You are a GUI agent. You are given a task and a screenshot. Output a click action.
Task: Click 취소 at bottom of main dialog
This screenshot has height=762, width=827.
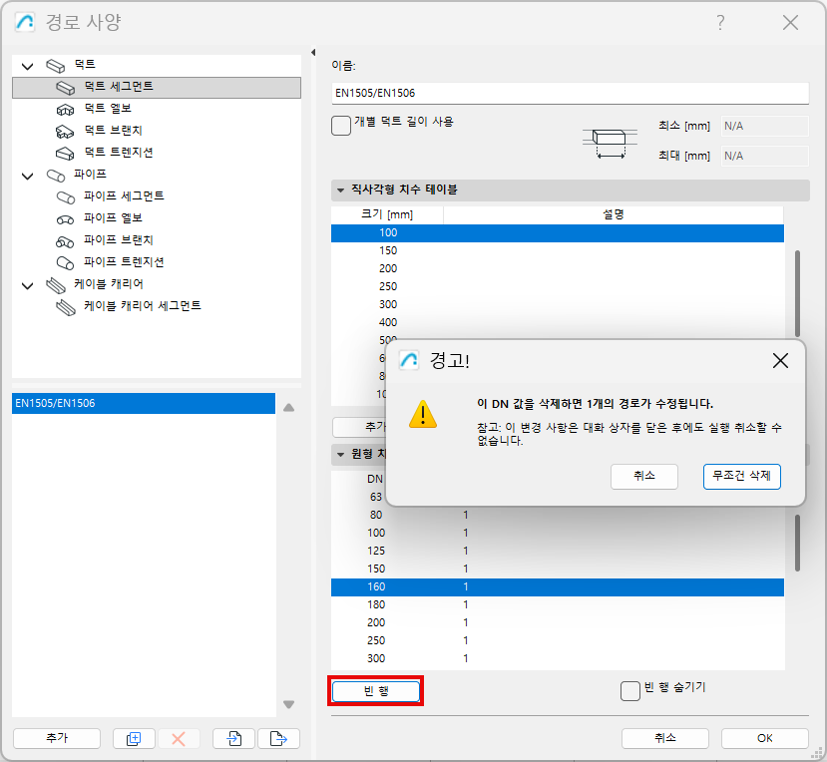point(664,738)
